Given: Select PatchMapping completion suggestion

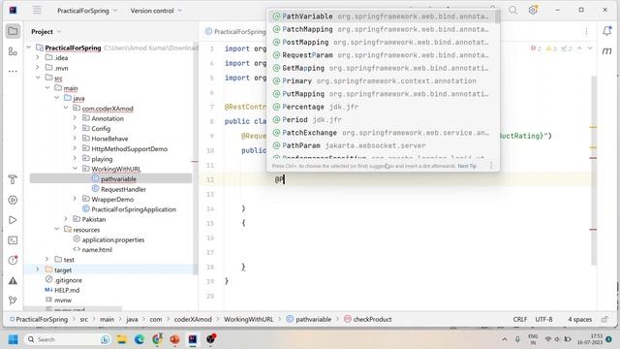Looking at the screenshot, I should click(381, 29).
